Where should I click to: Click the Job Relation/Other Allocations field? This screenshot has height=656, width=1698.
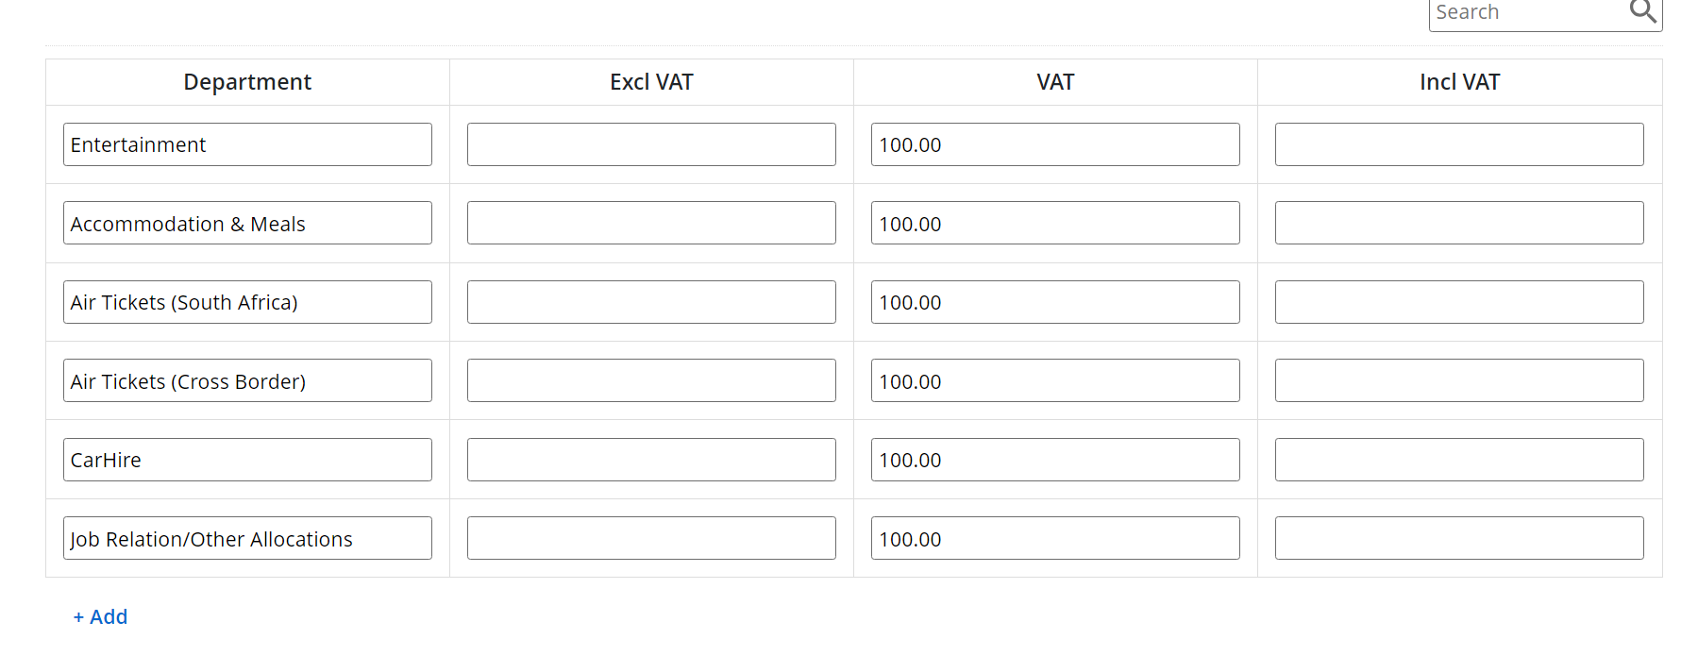(247, 539)
